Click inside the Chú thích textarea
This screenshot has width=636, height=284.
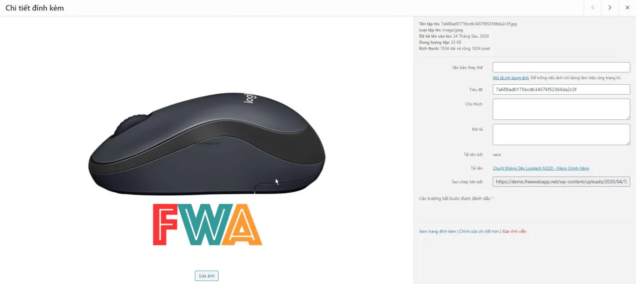(561, 109)
